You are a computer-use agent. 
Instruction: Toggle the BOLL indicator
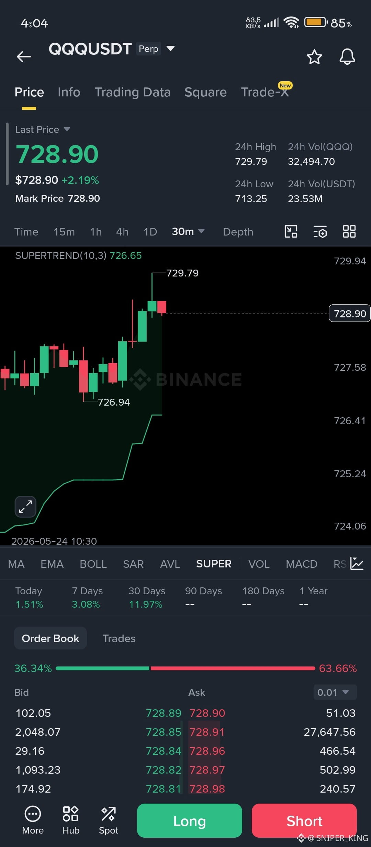pos(93,564)
